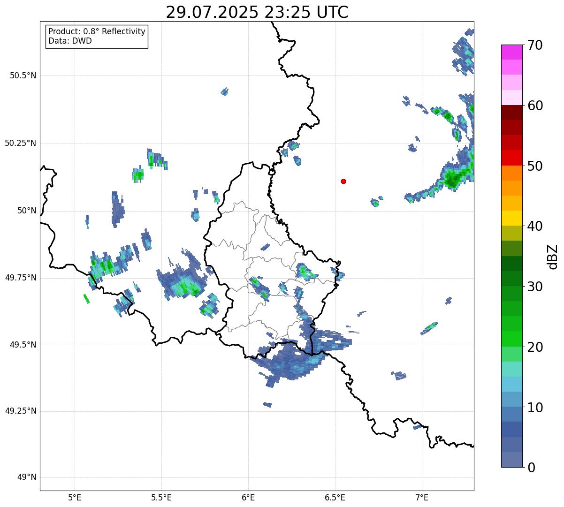The width and height of the screenshot is (564, 507).
Task: Click the red station marker dot
Action: [343, 181]
